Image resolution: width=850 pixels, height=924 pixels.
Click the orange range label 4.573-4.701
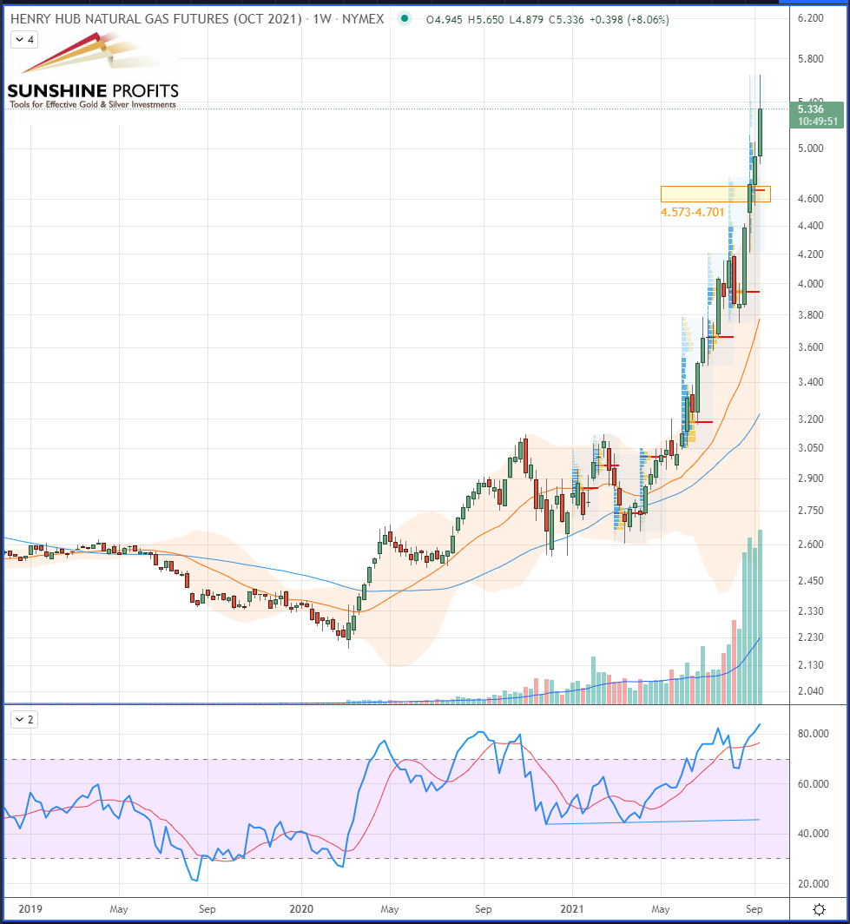pyautogui.click(x=692, y=212)
